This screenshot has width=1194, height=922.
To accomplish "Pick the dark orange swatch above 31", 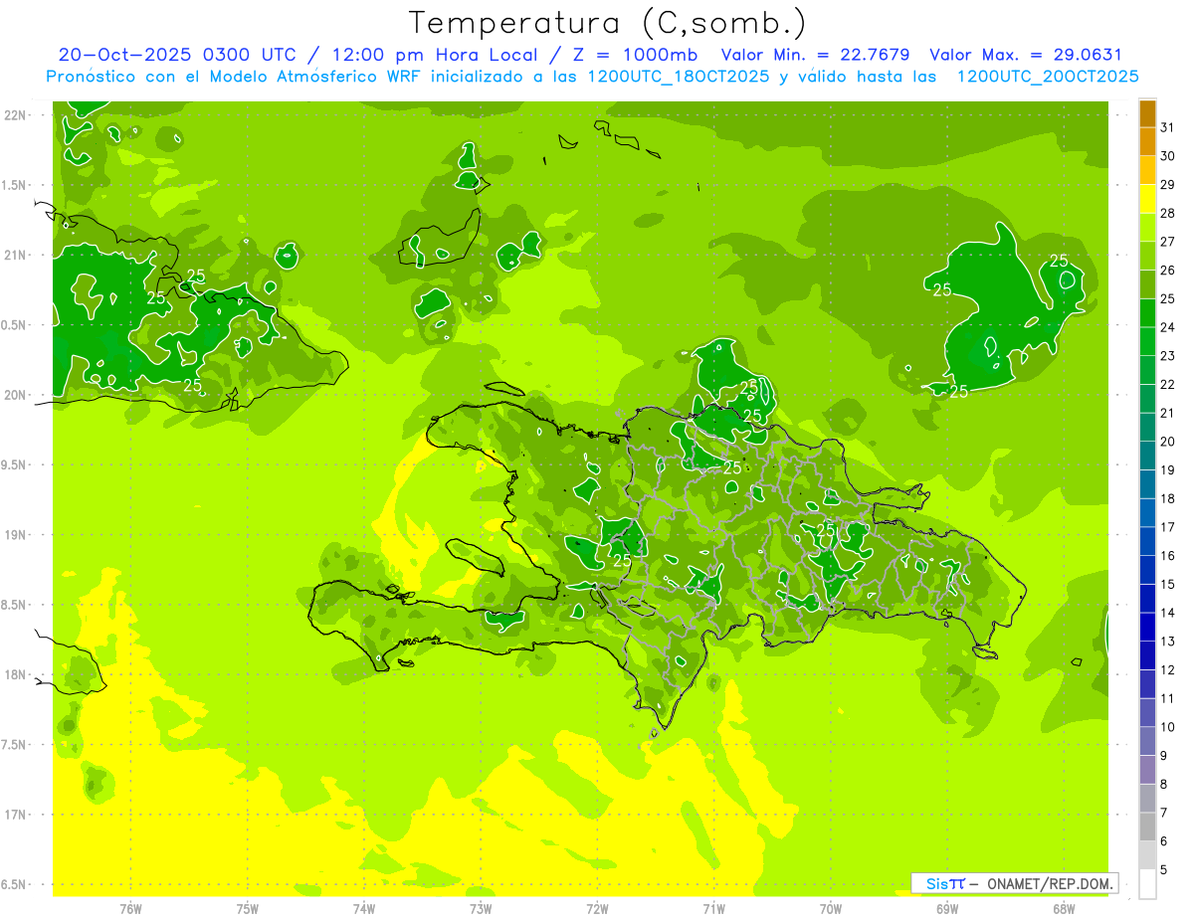I will tap(1147, 113).
